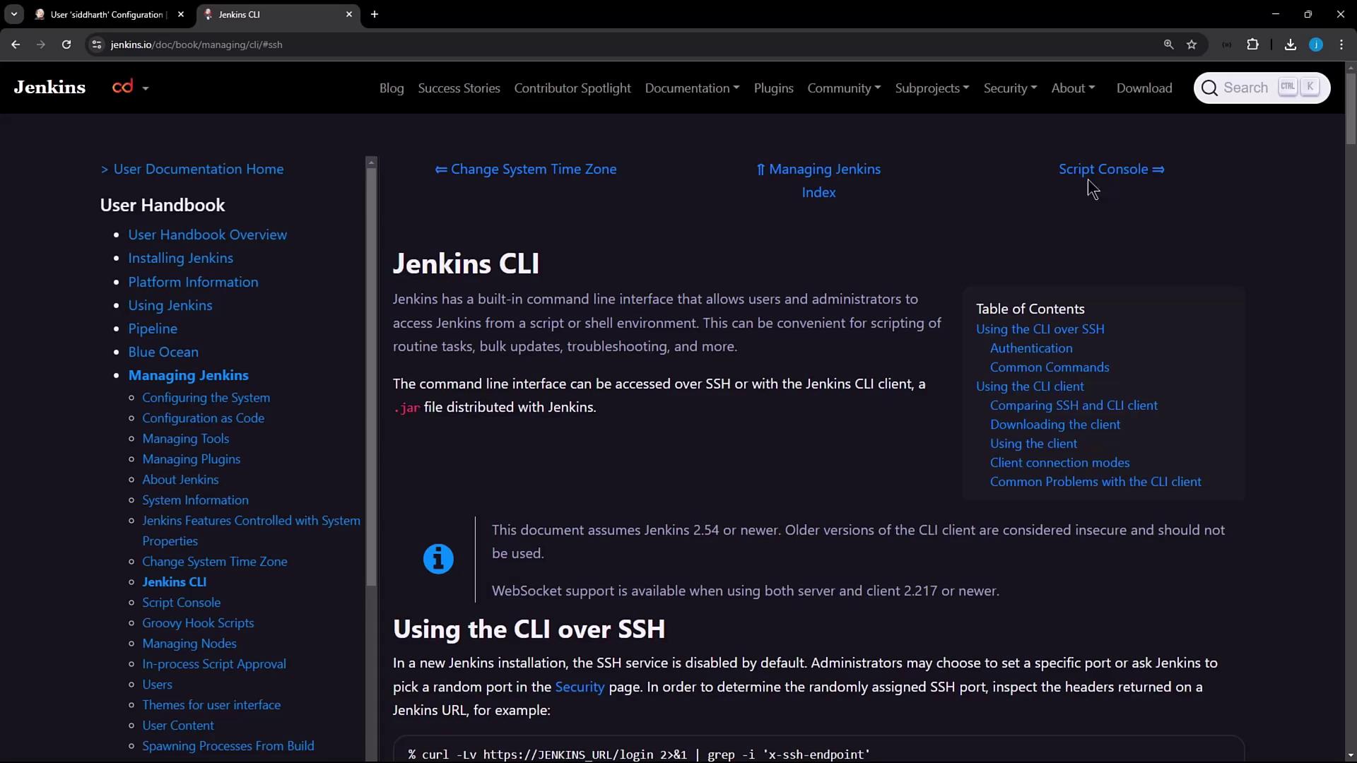
Task: Expand the About menu
Action: point(1073,88)
